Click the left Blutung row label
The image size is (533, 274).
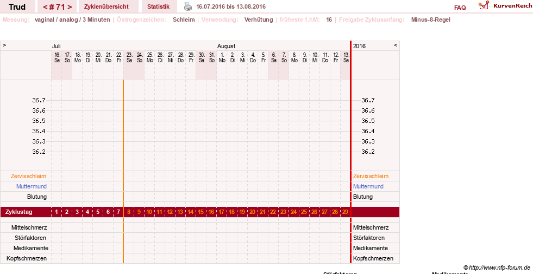[37, 197]
